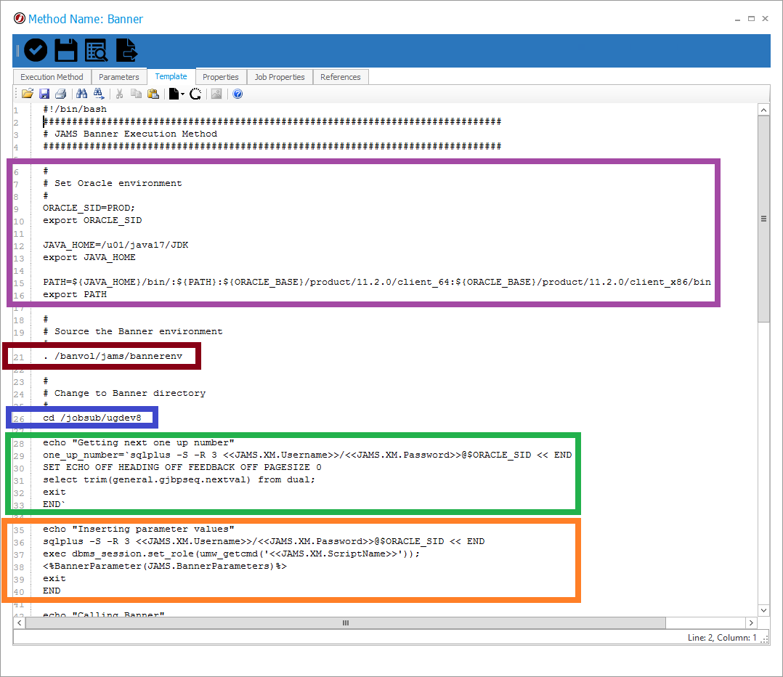Click the 'select trim(general.gjbpseq.nextval)' line
The height and width of the screenshot is (677, 783).
[x=179, y=480]
